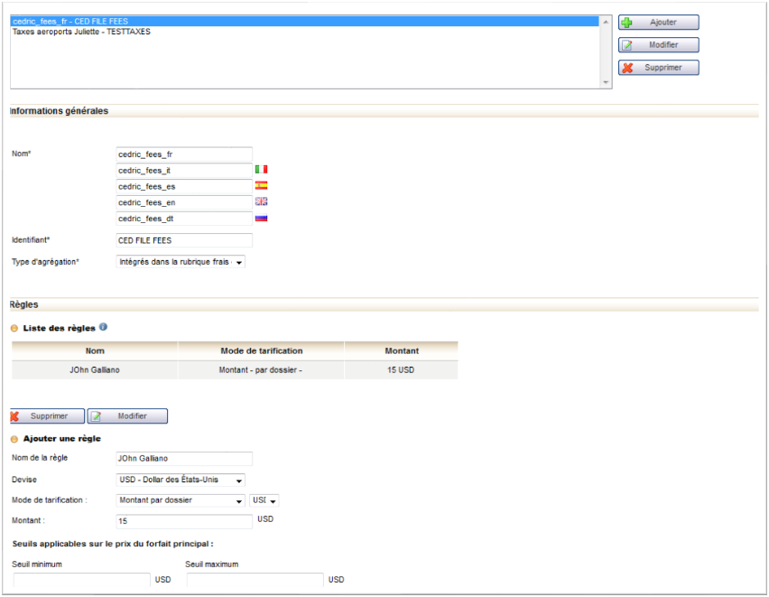769x597 pixels.
Task: Click the Identifiant input field
Action: [x=184, y=241]
